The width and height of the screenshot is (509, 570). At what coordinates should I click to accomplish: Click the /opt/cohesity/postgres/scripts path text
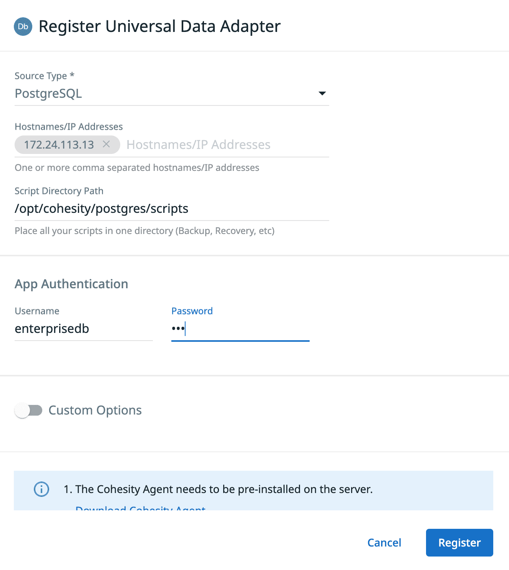(101, 208)
